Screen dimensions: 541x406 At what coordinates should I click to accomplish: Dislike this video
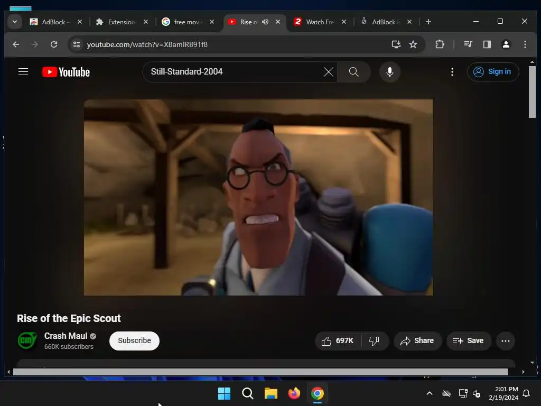375,341
